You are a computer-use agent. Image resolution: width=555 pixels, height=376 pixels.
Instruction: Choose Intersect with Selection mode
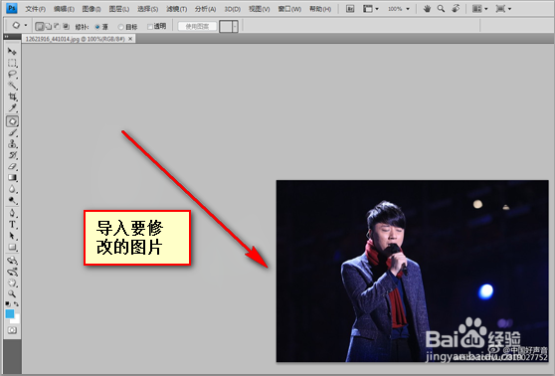[x=66, y=26]
